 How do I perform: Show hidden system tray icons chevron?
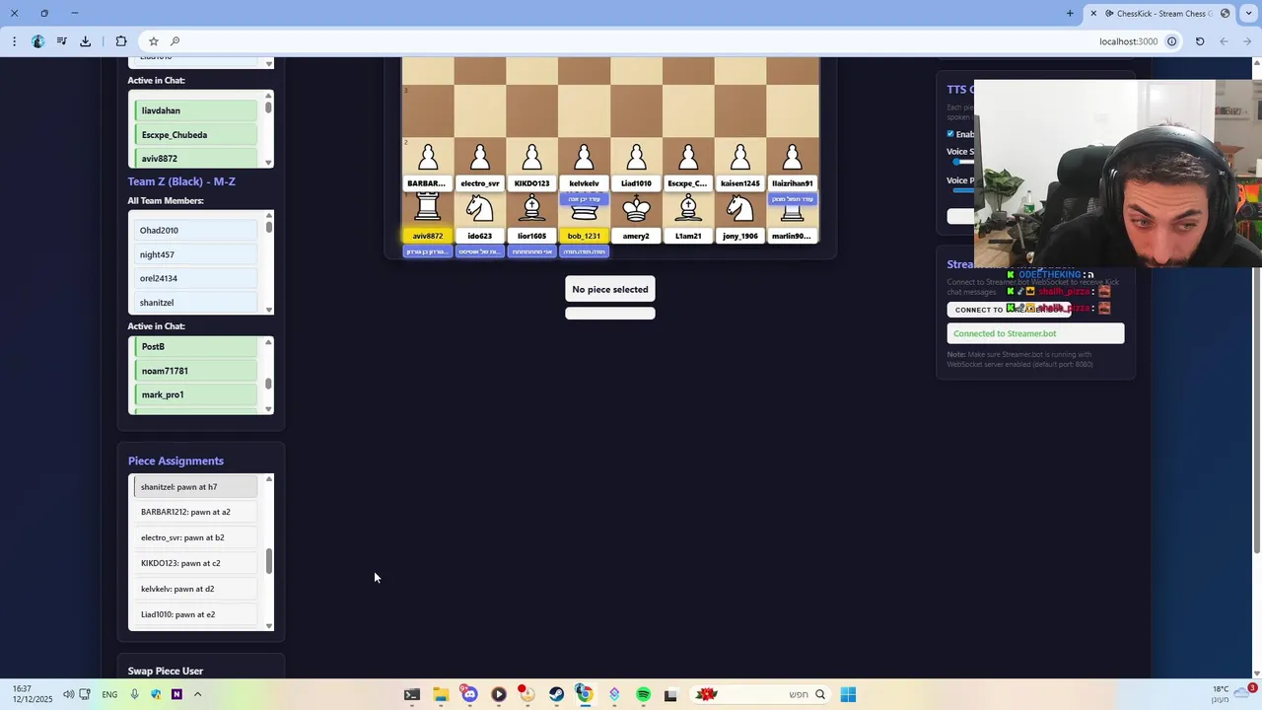click(x=197, y=694)
